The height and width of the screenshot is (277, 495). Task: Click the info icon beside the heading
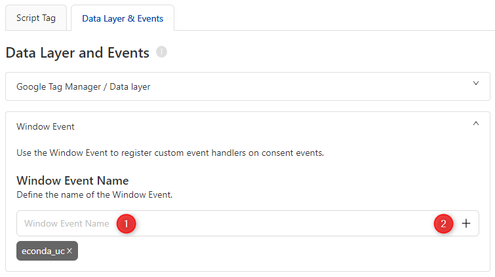click(x=161, y=52)
